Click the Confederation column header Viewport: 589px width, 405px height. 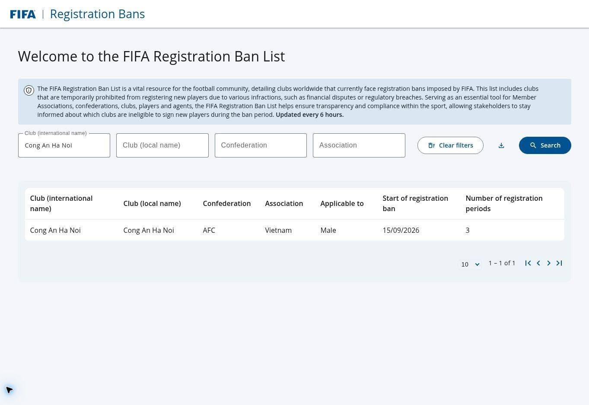(x=227, y=203)
